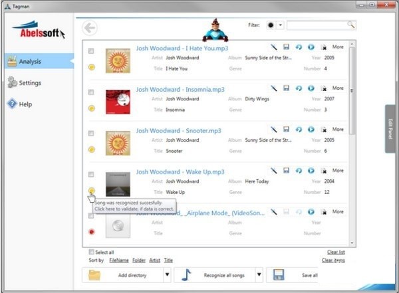Click the edit pencil icon for Snooter.mp3
399x293 pixels.
273,130
